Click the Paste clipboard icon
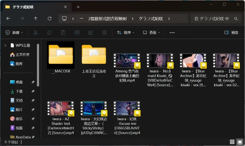The width and height of the screenshot is (245, 146). [63, 33]
